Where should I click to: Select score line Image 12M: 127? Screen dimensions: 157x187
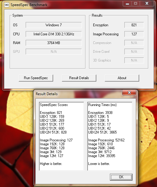pyautogui.click(x=52, y=156)
